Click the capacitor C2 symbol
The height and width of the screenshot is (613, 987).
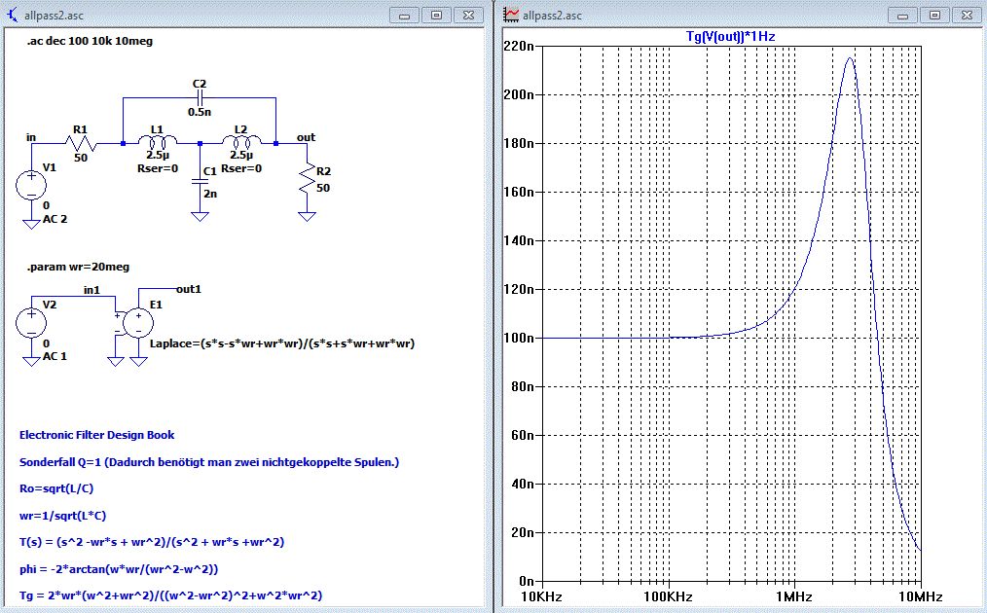click(x=200, y=98)
